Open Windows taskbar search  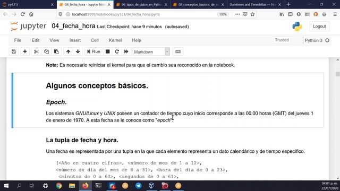click(19, 186)
